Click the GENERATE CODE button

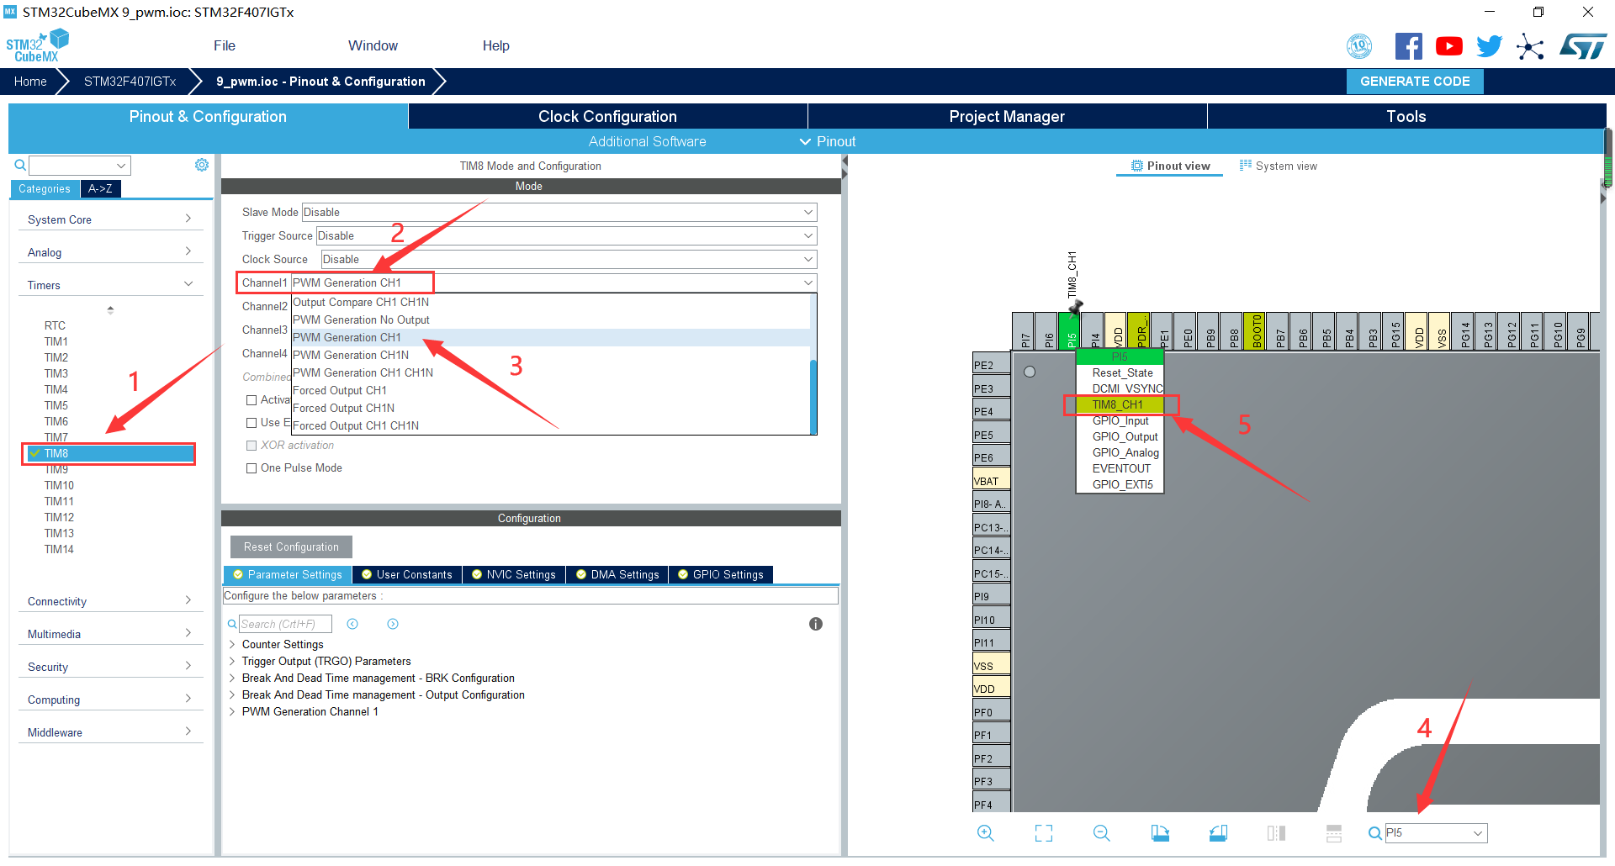click(1415, 82)
